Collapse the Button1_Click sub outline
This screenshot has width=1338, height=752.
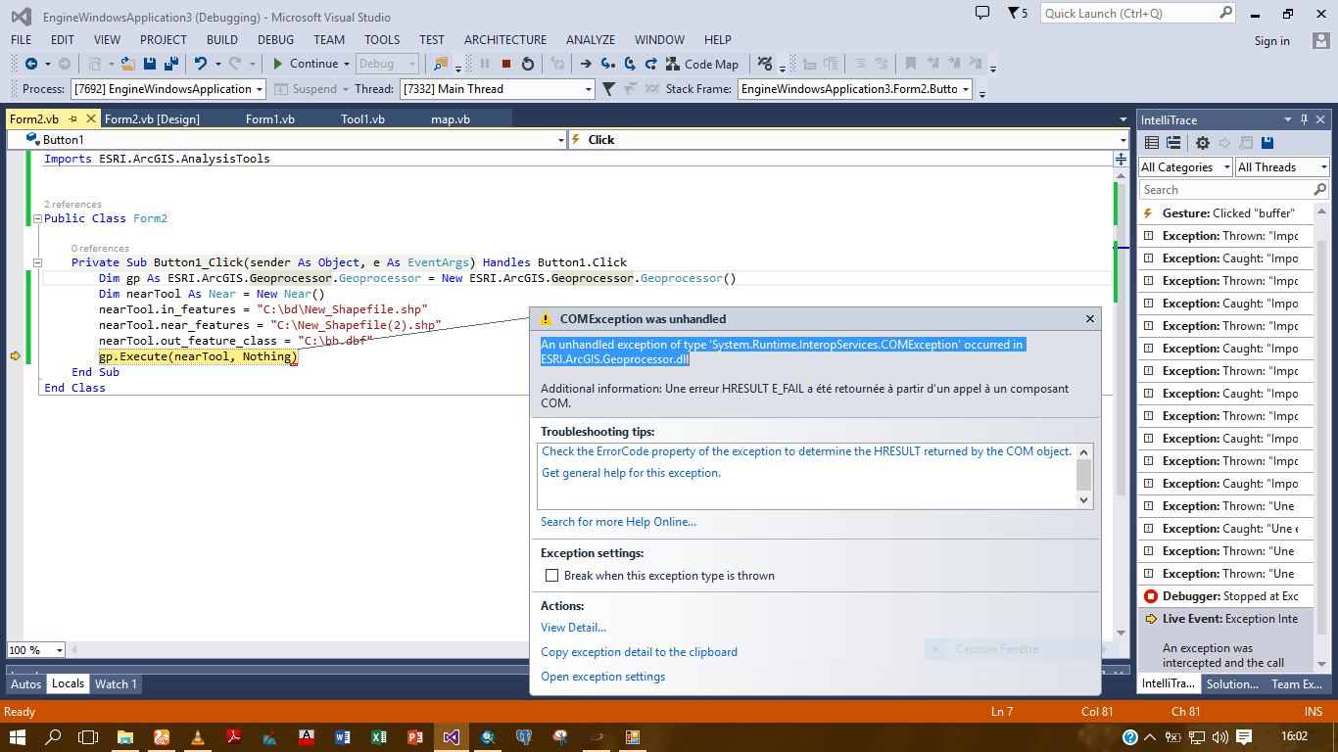click(x=37, y=262)
